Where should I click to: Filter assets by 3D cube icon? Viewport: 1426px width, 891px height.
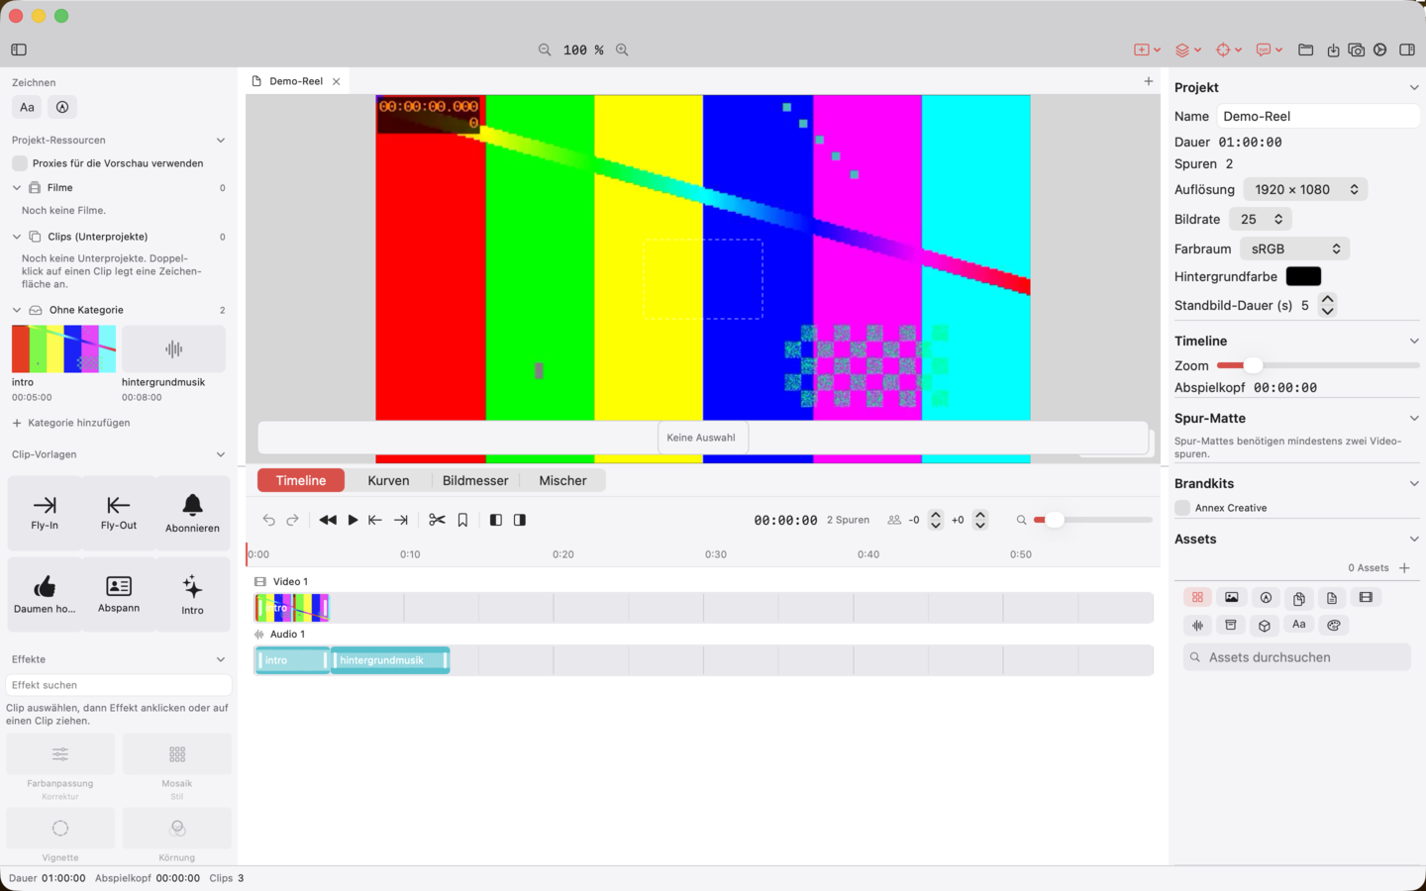tap(1265, 625)
